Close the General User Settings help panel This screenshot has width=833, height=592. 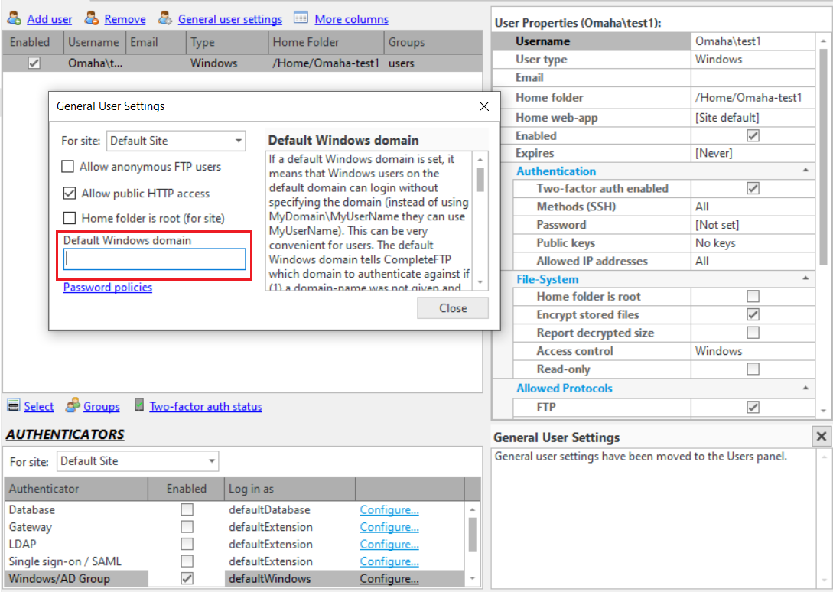(822, 437)
